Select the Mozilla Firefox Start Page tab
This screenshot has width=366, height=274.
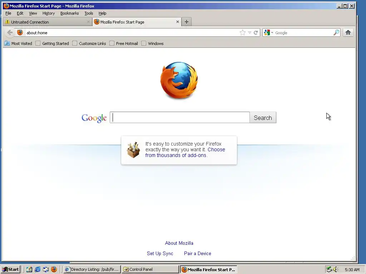coord(137,22)
